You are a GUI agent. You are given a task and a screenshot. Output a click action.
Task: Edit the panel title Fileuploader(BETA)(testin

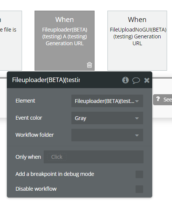click(46, 80)
